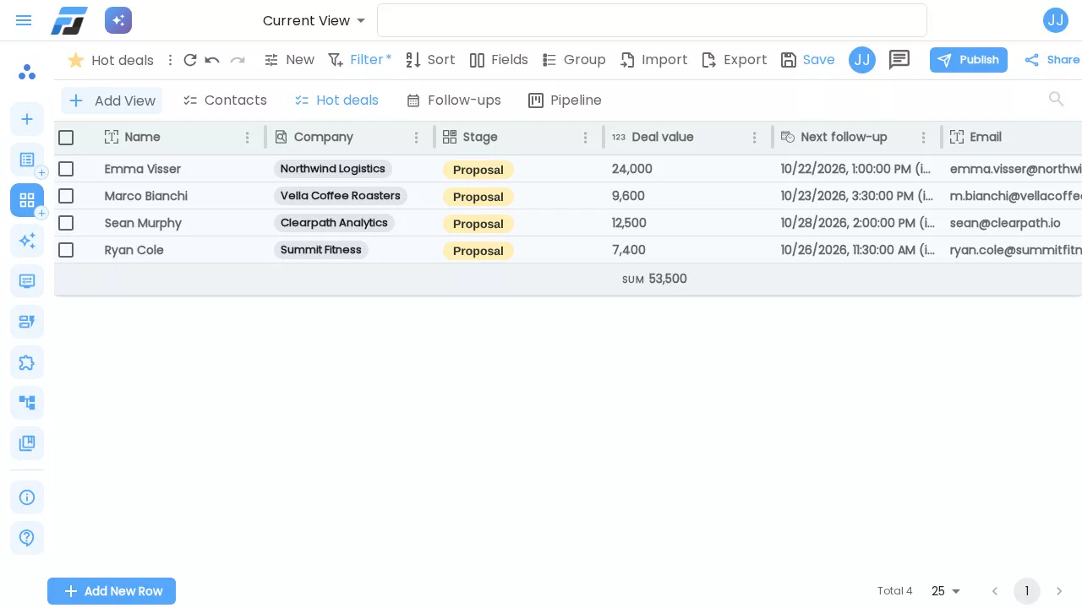Open the puzzle piece plugins icon
Image resolution: width=1082 pixels, height=608 pixels.
pyautogui.click(x=27, y=362)
